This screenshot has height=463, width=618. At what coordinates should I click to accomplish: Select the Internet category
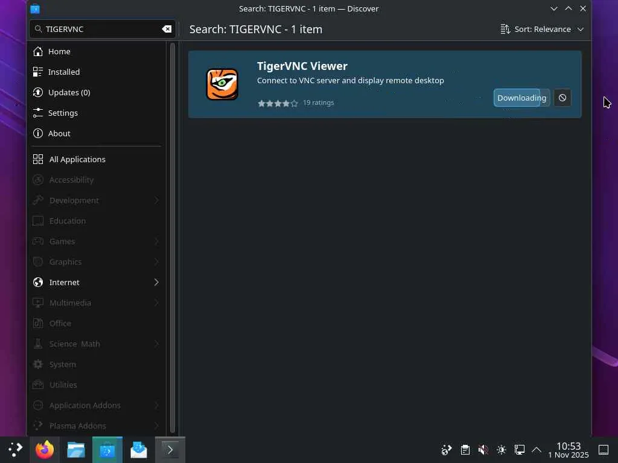(x=97, y=282)
